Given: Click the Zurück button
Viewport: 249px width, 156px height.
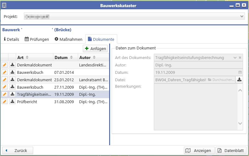Looking at the screenshot, I should coord(18,150).
